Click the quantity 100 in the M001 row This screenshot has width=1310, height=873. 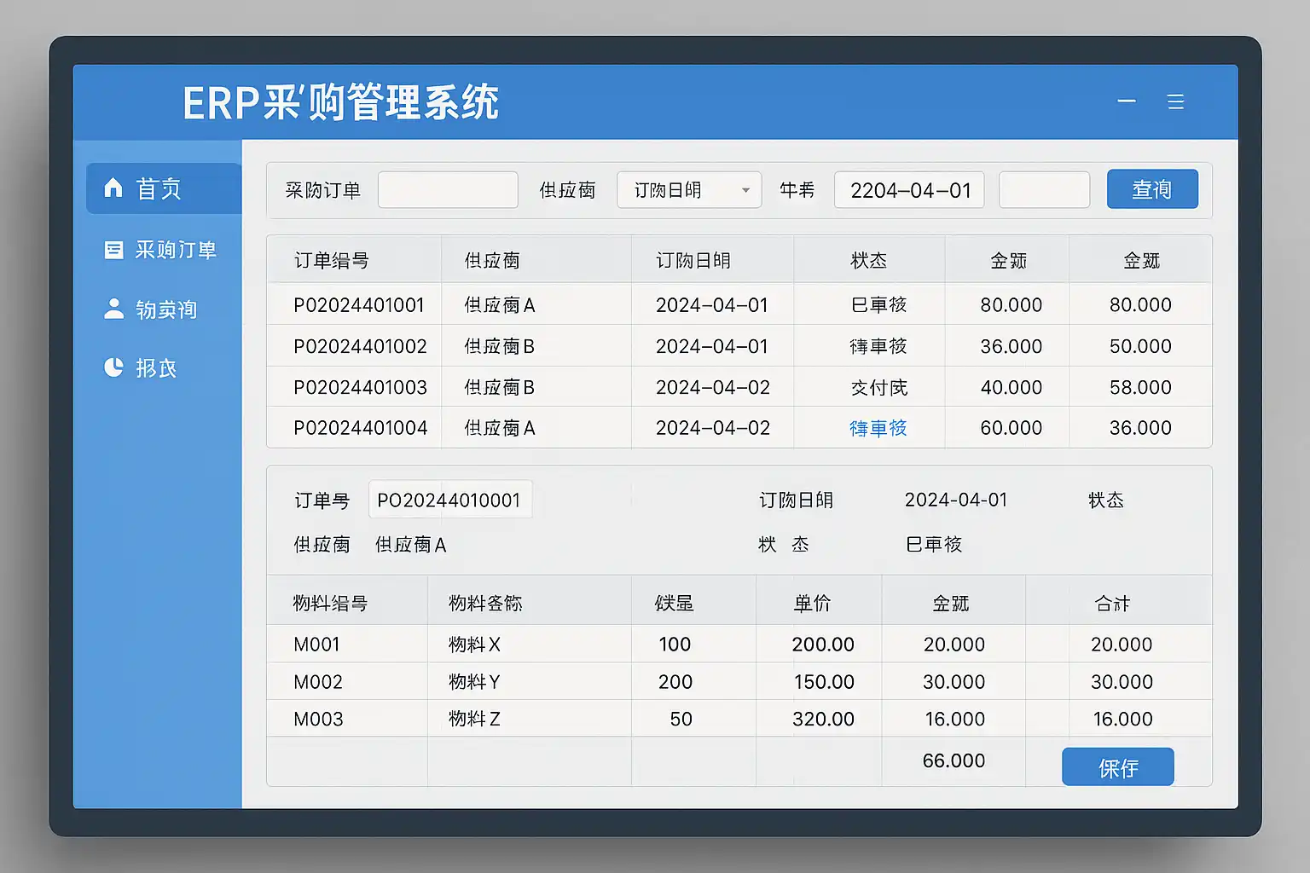coord(675,645)
